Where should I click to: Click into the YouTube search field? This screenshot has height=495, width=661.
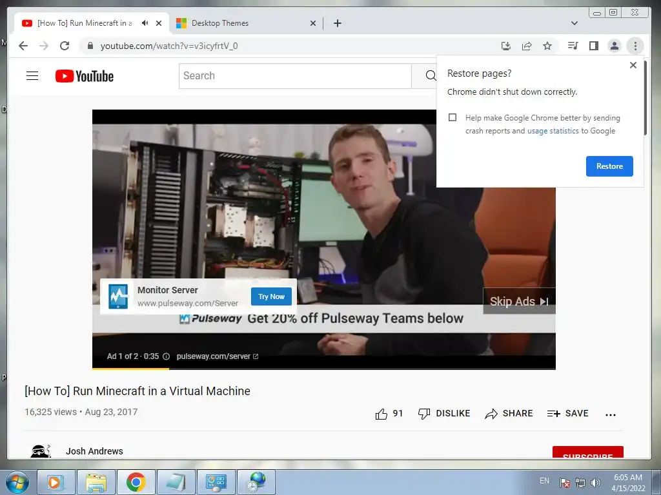tap(294, 76)
